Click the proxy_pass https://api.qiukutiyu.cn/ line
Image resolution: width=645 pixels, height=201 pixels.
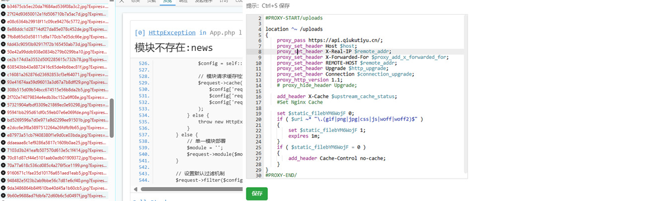click(329, 40)
